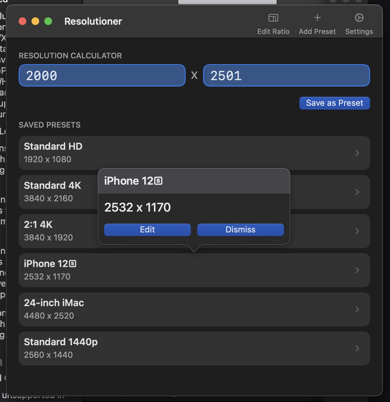390x402 pixels.
Task: Expand the 24-inch iMac preset chevron
Action: [x=357, y=309]
